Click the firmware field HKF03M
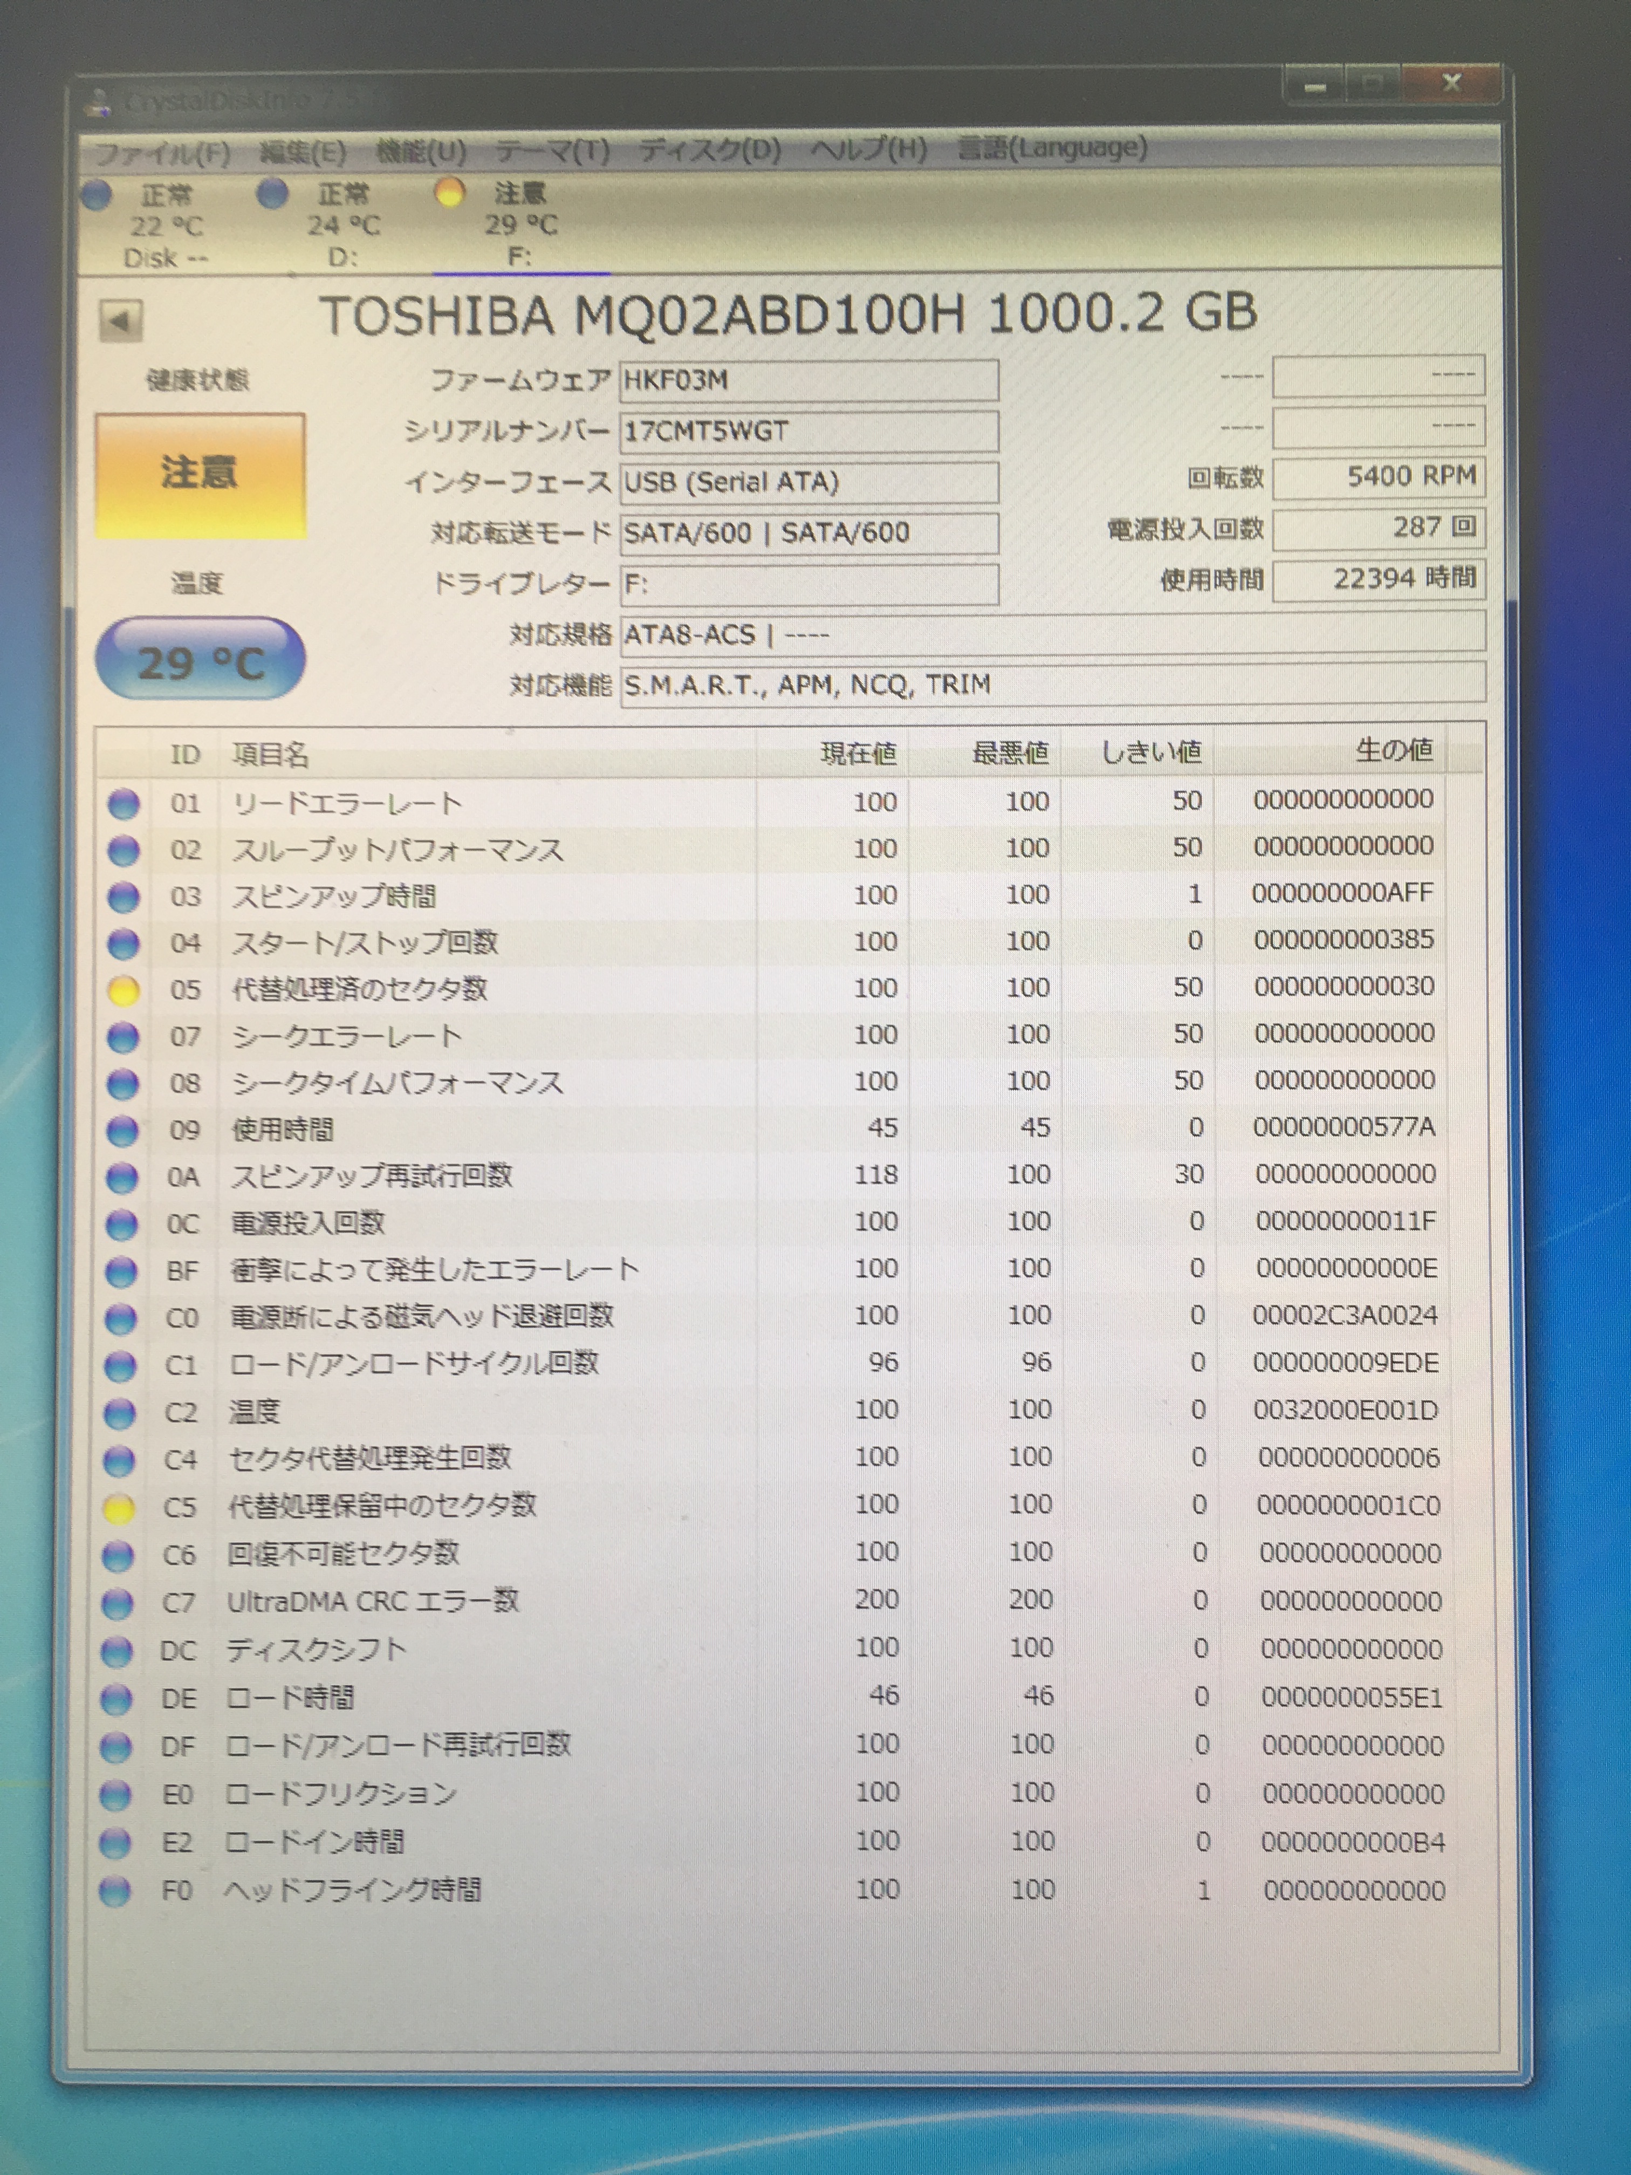 tap(809, 380)
